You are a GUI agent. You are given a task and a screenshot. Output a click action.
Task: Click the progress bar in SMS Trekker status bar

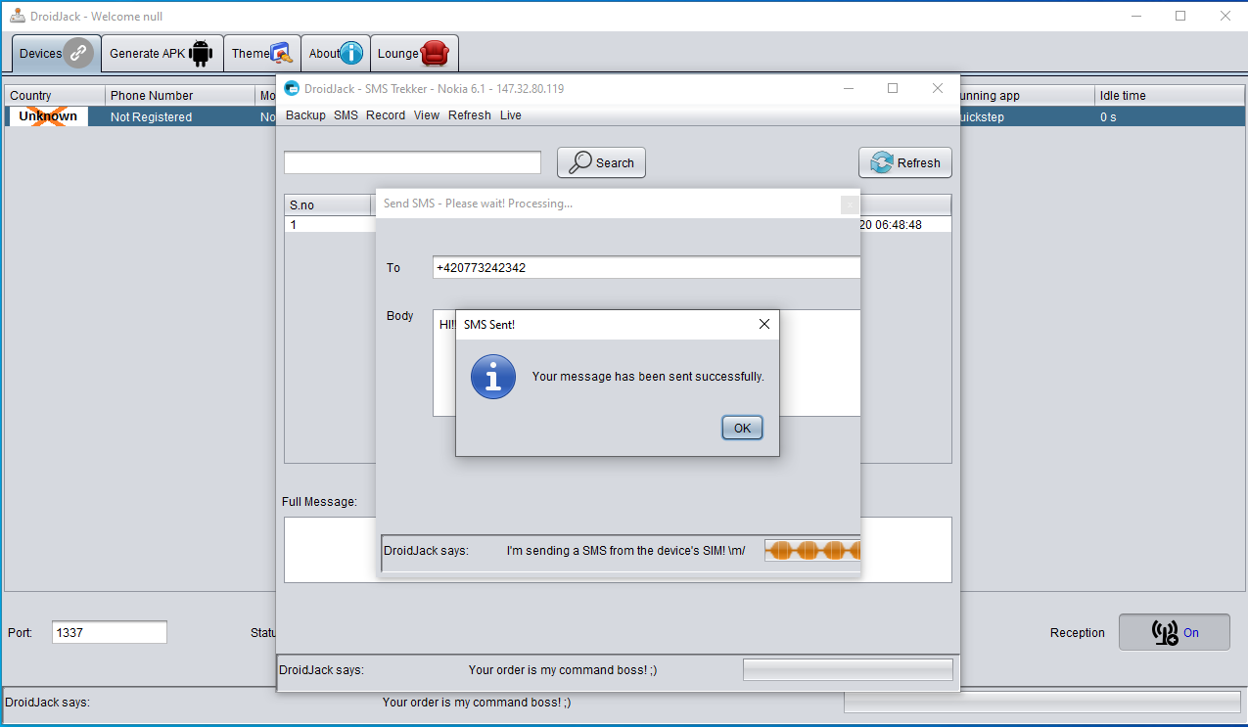click(x=848, y=669)
